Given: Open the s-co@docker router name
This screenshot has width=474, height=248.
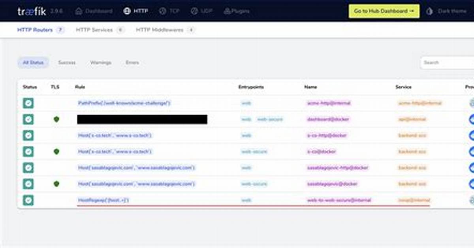Looking at the screenshot, I should point(322,152).
